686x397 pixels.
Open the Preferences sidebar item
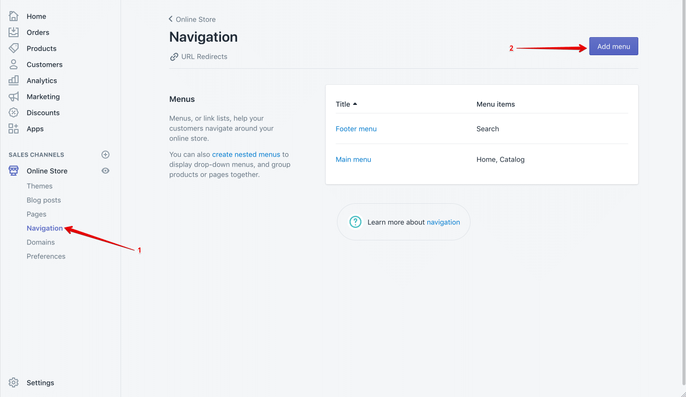(x=46, y=256)
